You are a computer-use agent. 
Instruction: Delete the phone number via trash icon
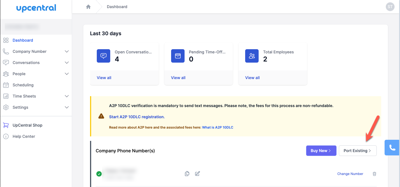tap(374, 174)
